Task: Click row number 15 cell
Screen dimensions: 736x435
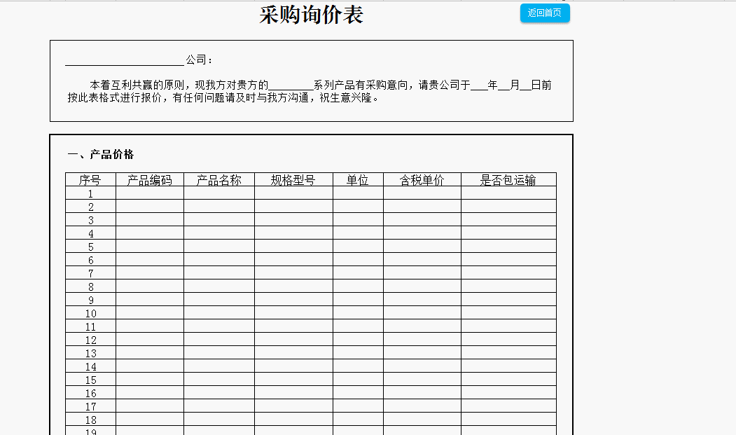Action: pyautogui.click(x=90, y=380)
